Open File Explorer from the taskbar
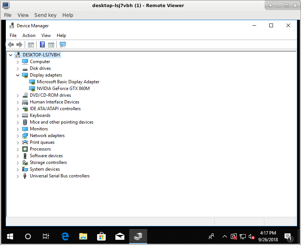This screenshot has height=245, width=301. 83,236
